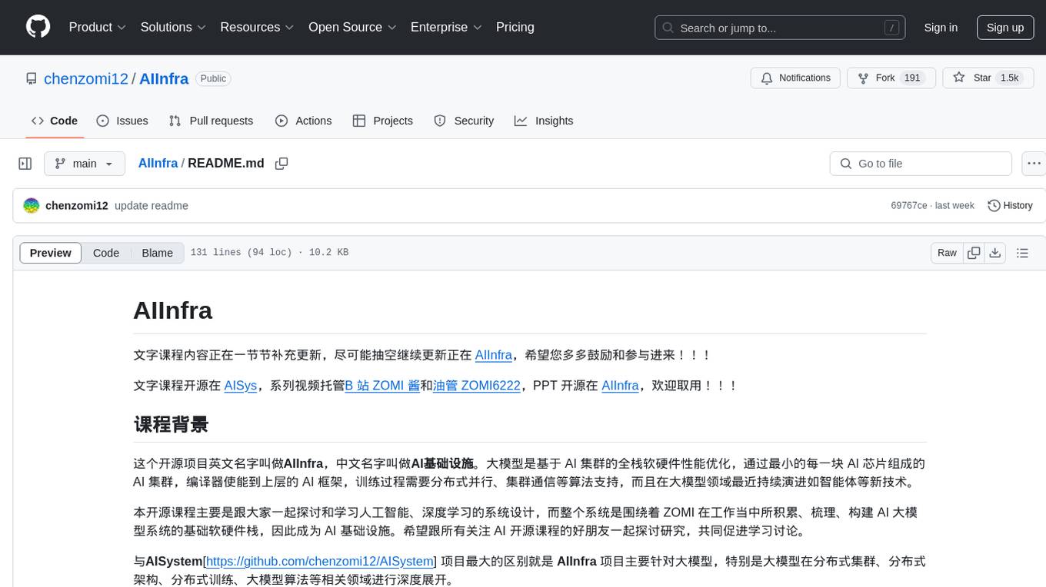This screenshot has height=587, width=1046.
Task: Download the raw file
Action: click(x=995, y=253)
